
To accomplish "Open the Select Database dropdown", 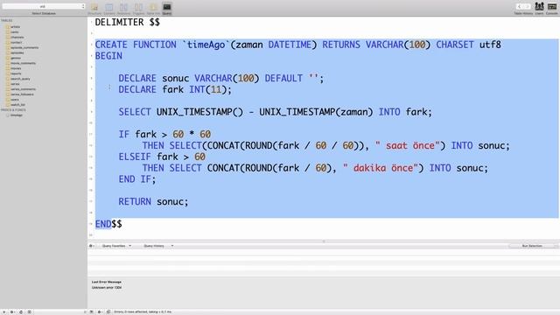I will coord(44,6).
